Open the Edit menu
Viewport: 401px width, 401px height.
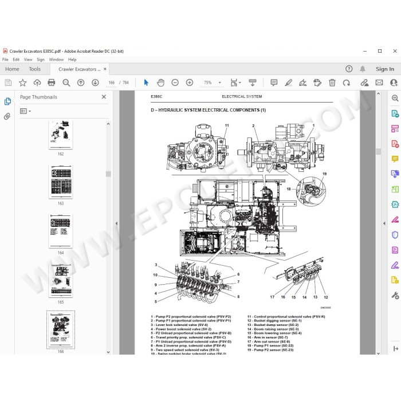[x=16, y=60]
